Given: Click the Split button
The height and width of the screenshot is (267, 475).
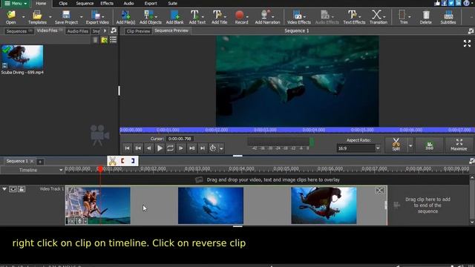Looking at the screenshot, I should [x=396, y=145].
